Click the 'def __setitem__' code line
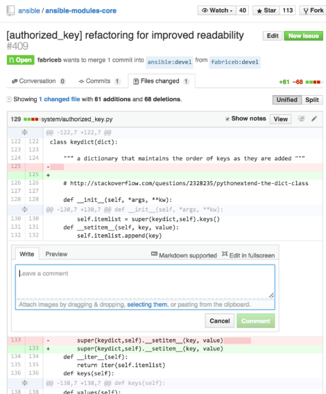The height and width of the screenshot is (394, 326). pos(121,228)
